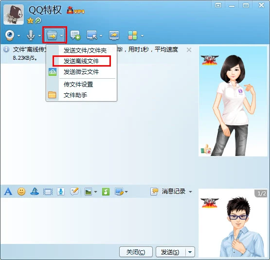Start voice call with microphone icon
This screenshot has height=260, width=270.
(31, 35)
